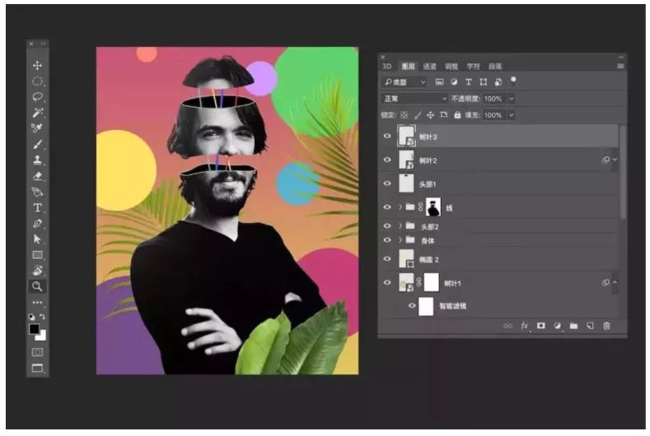Click the link layers icon
650x436 pixels.
[x=507, y=326]
